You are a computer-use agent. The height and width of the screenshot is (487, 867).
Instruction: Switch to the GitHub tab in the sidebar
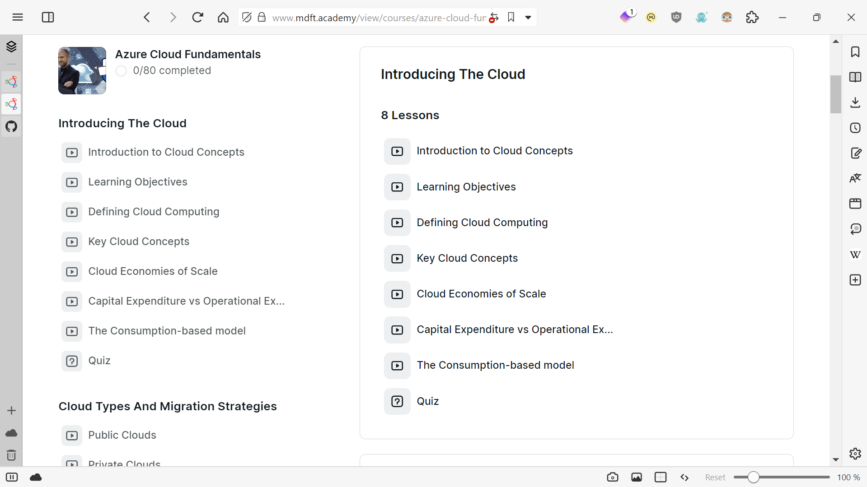11,127
